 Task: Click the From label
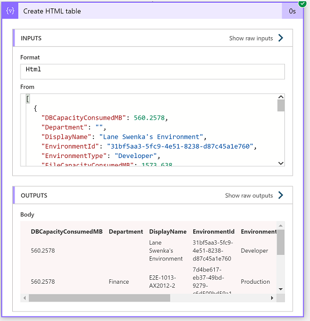[27, 87]
